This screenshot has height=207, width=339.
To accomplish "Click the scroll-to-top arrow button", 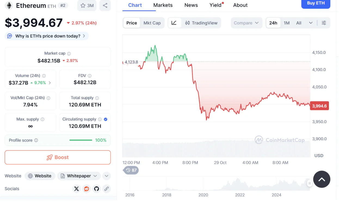I will [322, 179].
